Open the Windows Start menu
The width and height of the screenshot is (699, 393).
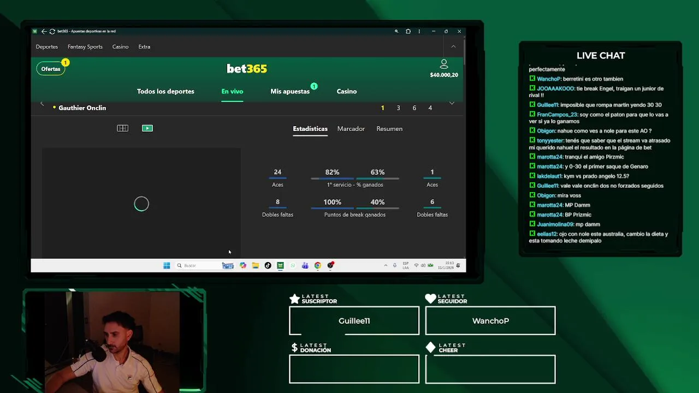[167, 265]
